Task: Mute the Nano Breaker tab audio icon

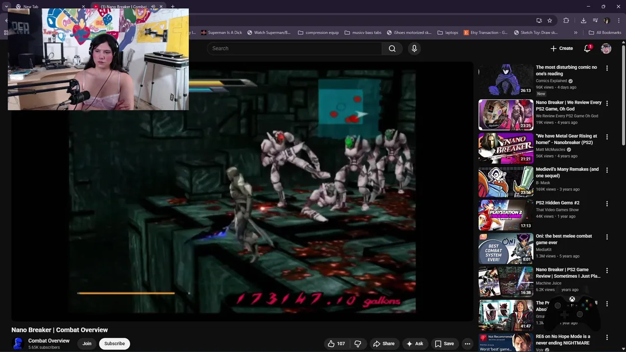Action: (153, 7)
